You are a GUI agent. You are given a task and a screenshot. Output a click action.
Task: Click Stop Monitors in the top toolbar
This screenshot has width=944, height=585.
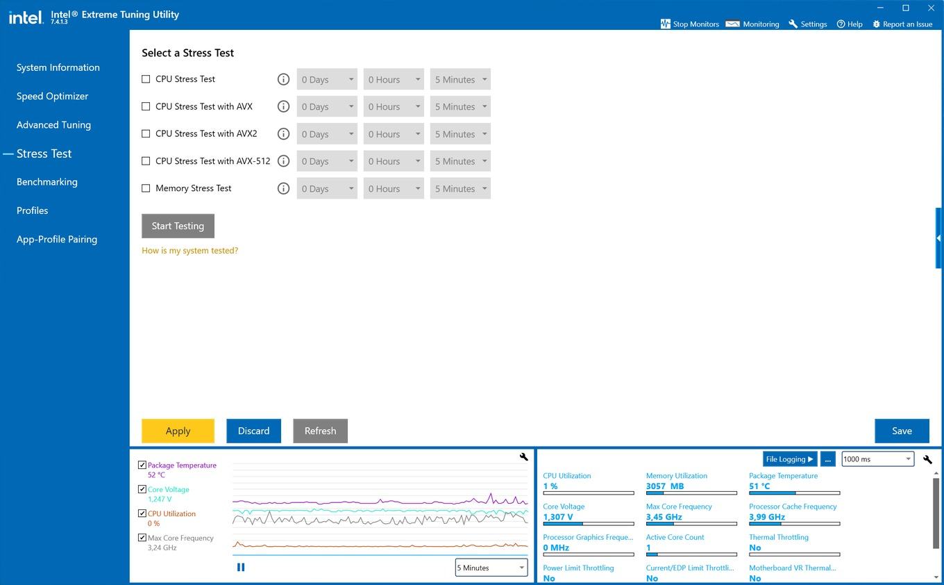click(689, 24)
